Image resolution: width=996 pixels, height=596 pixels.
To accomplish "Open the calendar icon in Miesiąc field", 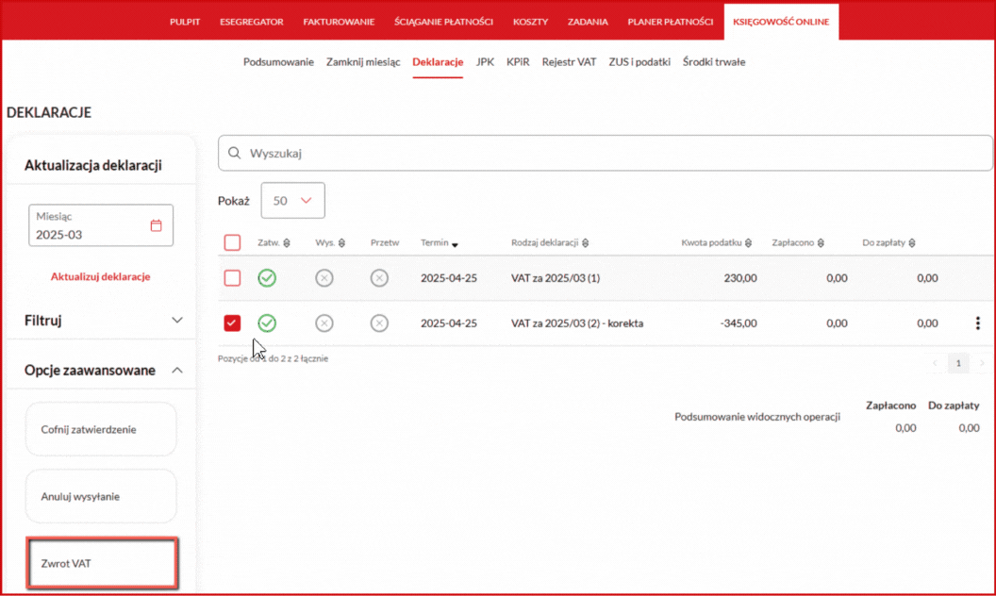I will (x=157, y=225).
